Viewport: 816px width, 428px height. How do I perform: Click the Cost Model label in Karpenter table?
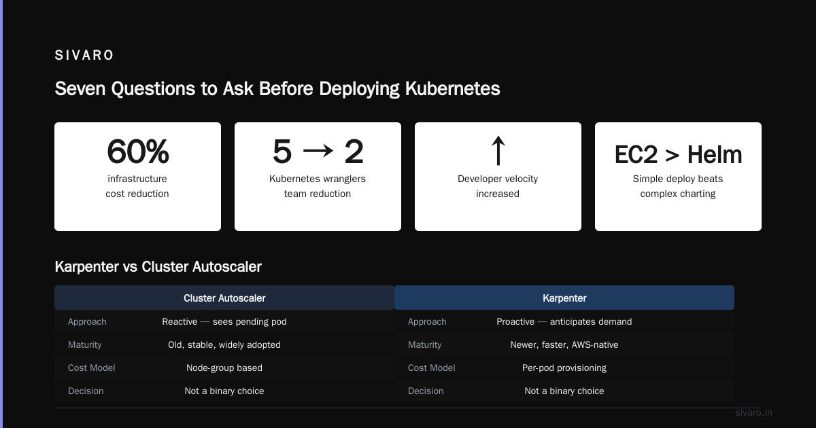click(432, 368)
